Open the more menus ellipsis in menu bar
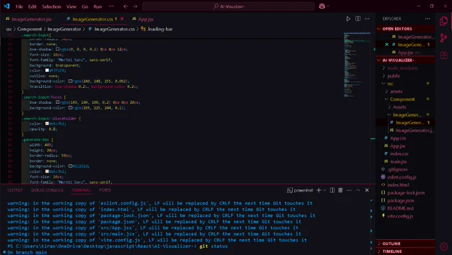 pos(111,7)
